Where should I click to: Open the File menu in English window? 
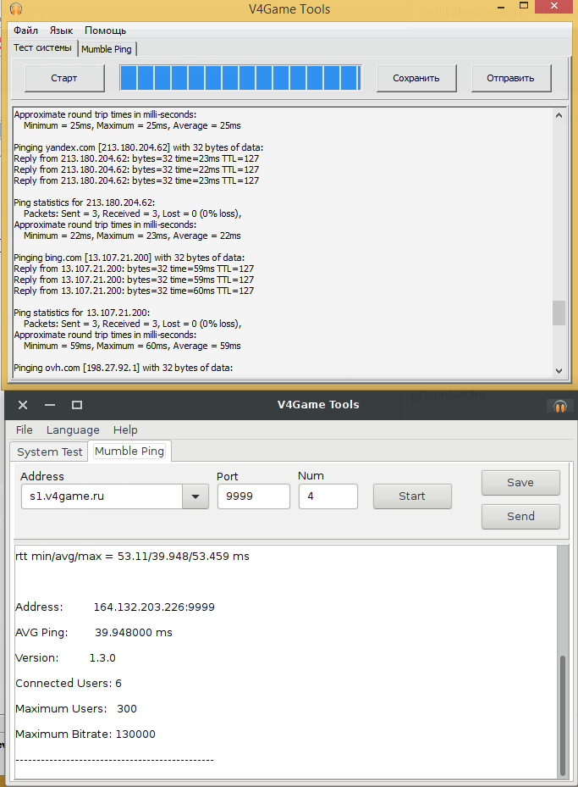coord(24,430)
